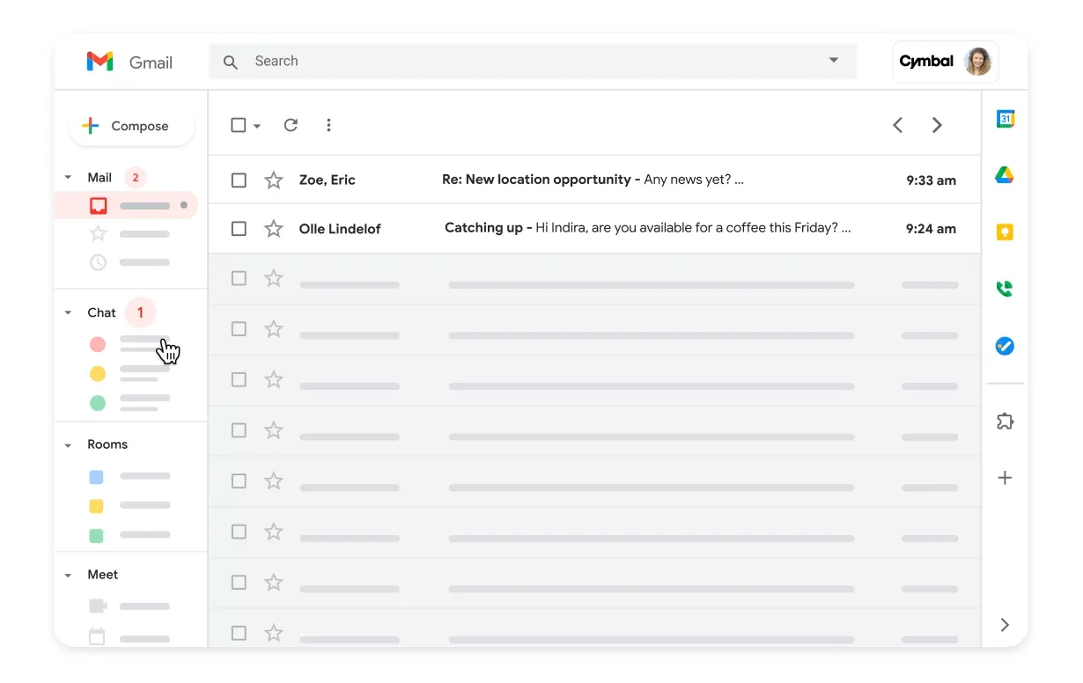The width and height of the screenshot is (1083, 683).
Task: Click the Mail section label
Action: (x=99, y=178)
